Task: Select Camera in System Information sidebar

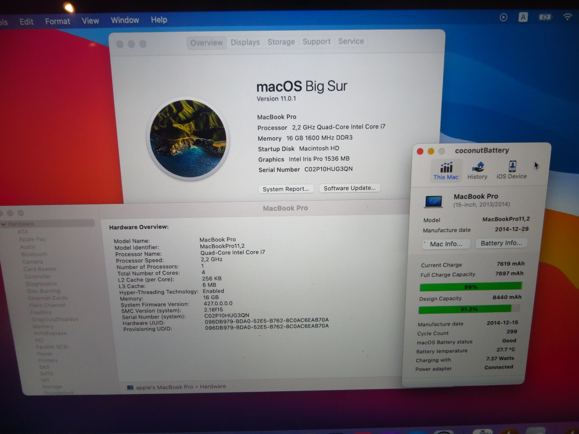Action: [x=33, y=261]
